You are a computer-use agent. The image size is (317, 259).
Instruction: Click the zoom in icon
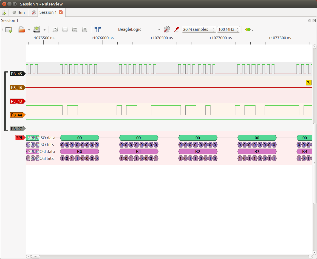coord(55,30)
